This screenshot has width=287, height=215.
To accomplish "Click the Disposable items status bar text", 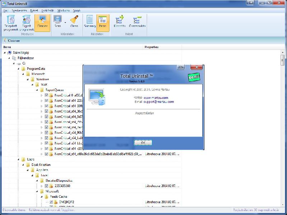I will (x=14, y=210).
